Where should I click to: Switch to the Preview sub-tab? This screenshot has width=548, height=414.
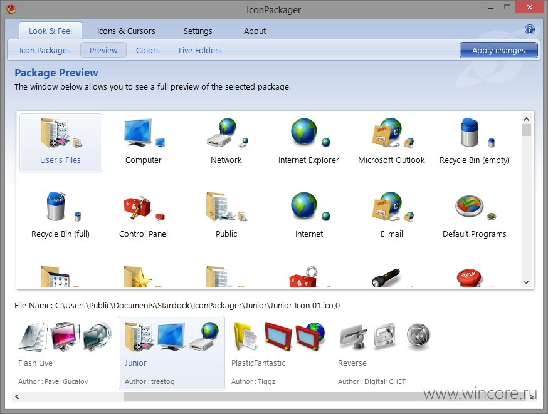(x=103, y=50)
